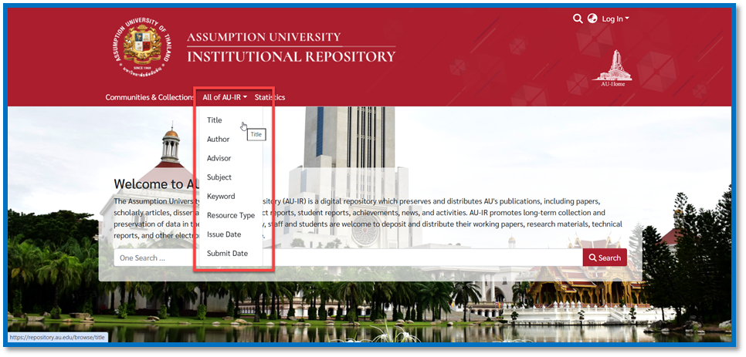Click the Institutional Repository header title
This screenshot has width=746, height=357.
[x=291, y=56]
